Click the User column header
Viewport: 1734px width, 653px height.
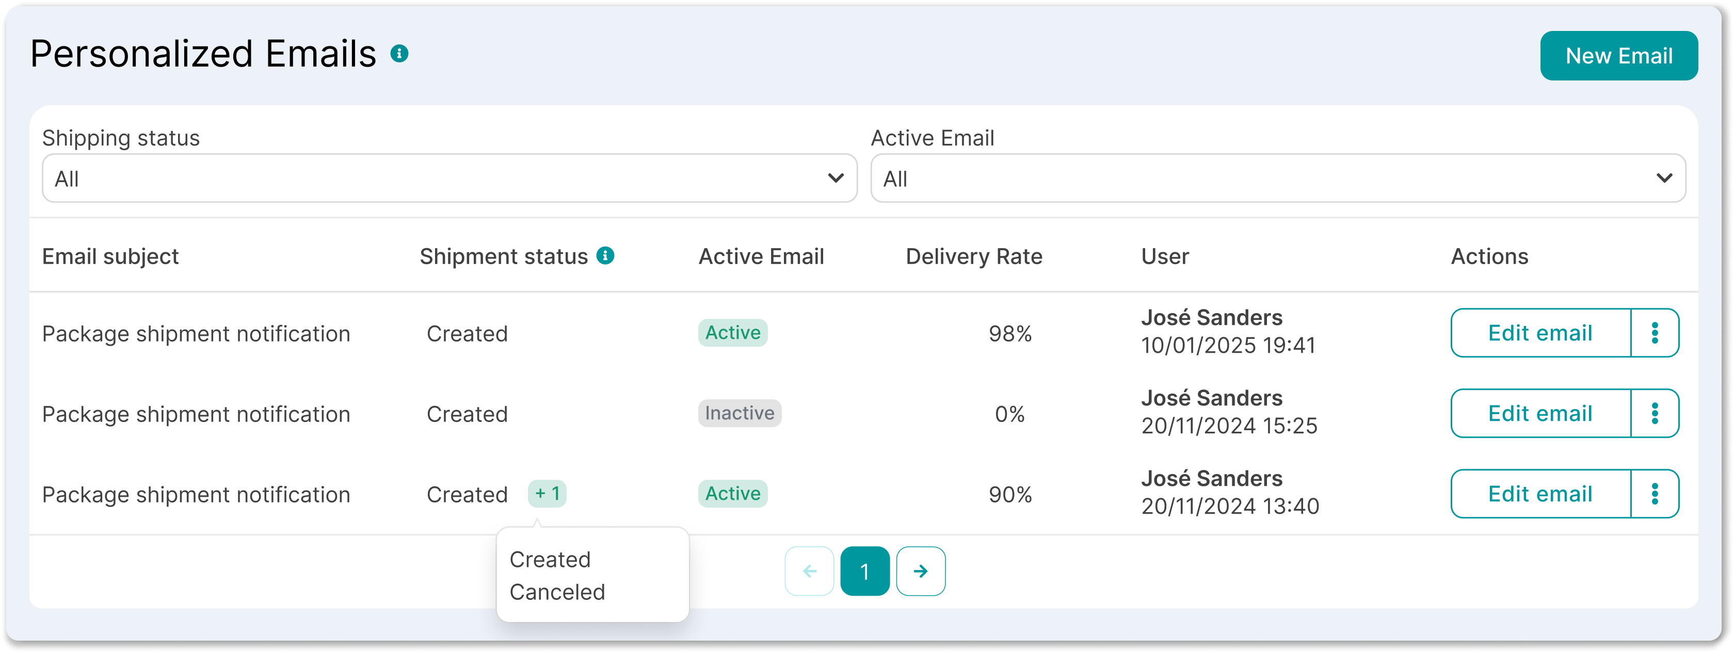pos(1165,256)
